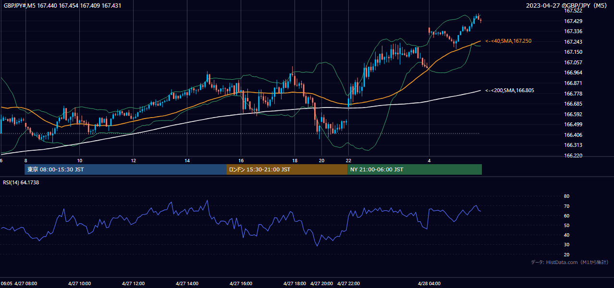Click the 167.150 price axis label
614x288 pixels.
point(573,52)
